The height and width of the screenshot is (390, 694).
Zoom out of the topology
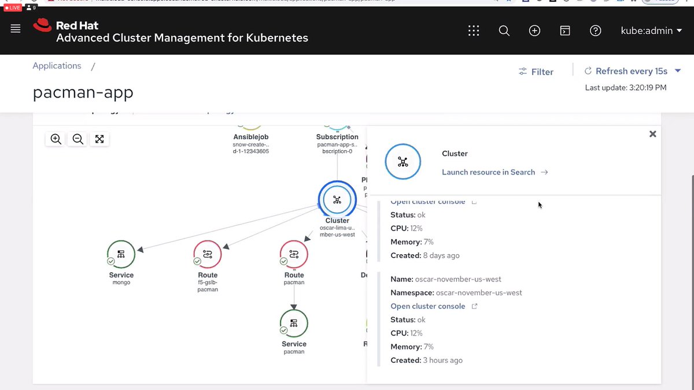[x=78, y=139]
